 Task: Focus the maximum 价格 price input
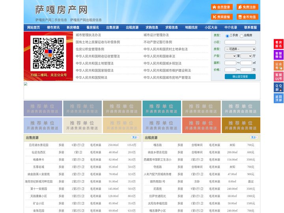[246, 70]
